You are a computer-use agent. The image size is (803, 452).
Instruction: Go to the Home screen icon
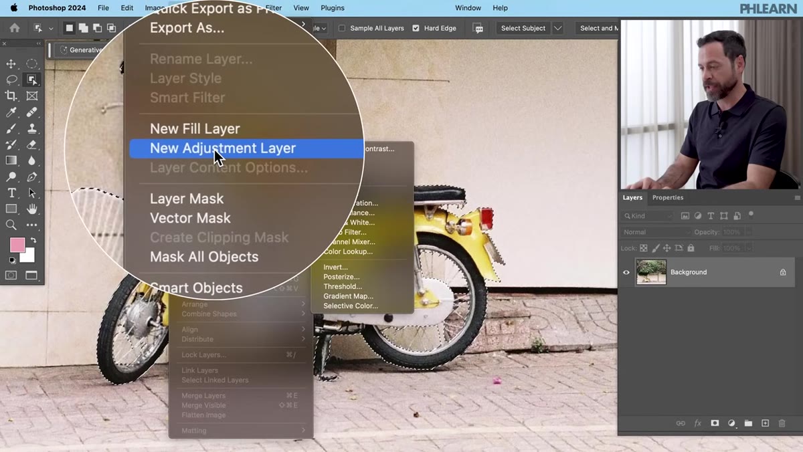click(14, 28)
